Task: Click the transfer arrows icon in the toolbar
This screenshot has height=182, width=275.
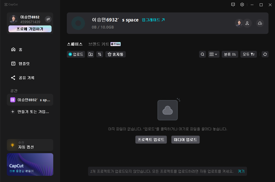Action: point(100,55)
